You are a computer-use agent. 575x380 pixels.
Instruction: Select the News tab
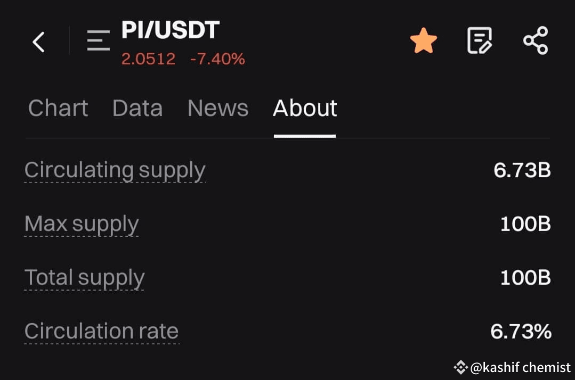point(218,109)
